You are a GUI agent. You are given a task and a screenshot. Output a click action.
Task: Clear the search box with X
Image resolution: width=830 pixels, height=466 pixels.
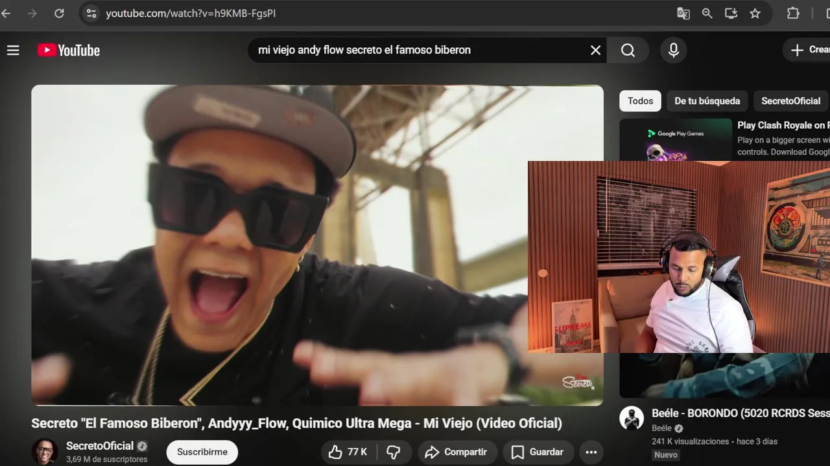[x=595, y=50]
